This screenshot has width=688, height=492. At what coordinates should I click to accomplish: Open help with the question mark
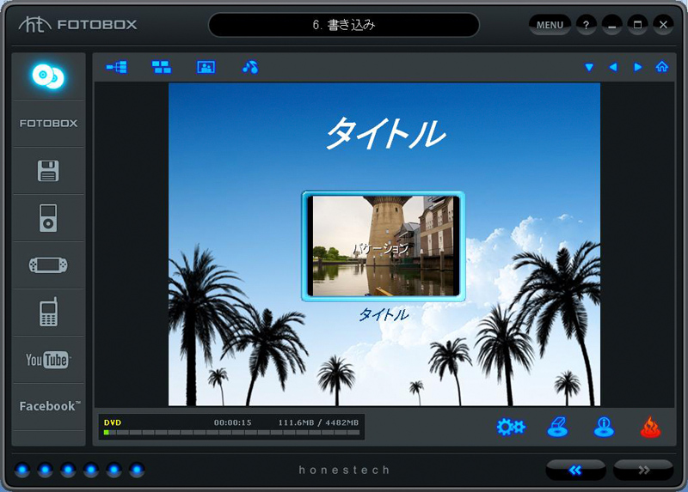click(587, 25)
